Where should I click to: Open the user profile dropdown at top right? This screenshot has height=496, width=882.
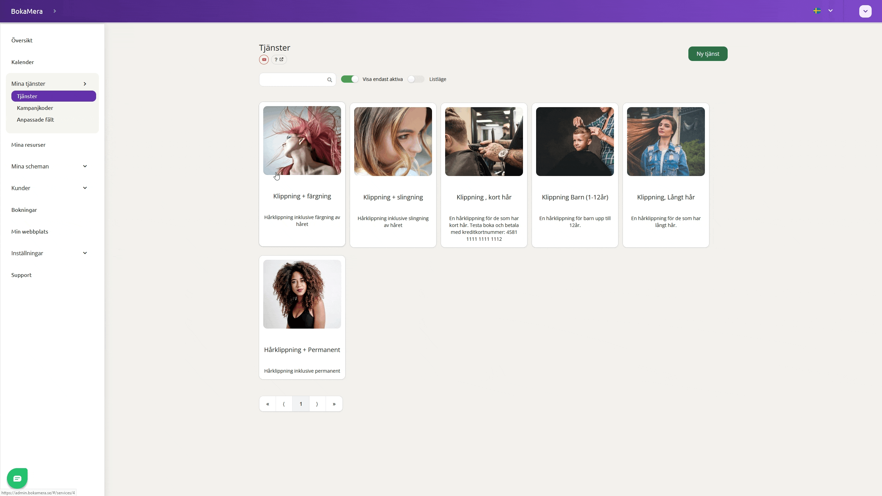[x=865, y=11]
